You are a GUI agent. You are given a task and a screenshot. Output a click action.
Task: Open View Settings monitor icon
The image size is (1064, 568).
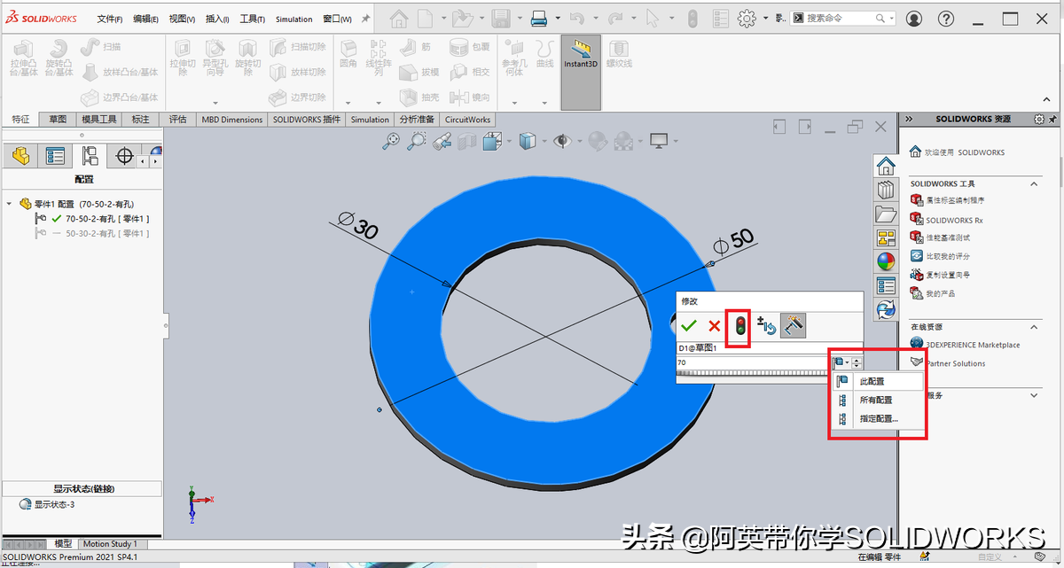tap(659, 140)
